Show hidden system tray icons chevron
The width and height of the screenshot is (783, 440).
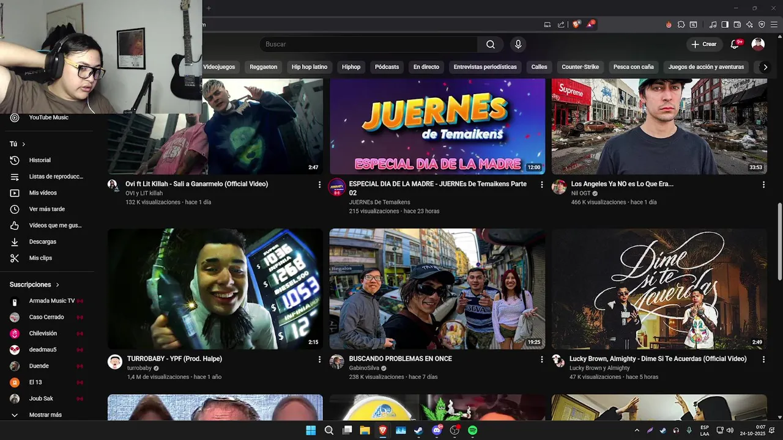pyautogui.click(x=637, y=430)
